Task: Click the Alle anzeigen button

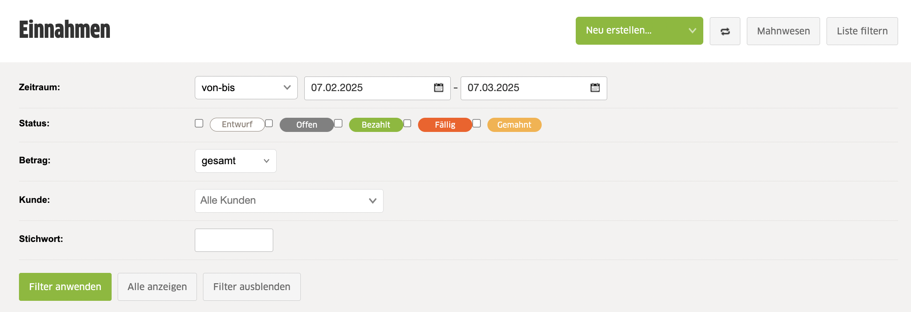Action: (x=157, y=287)
